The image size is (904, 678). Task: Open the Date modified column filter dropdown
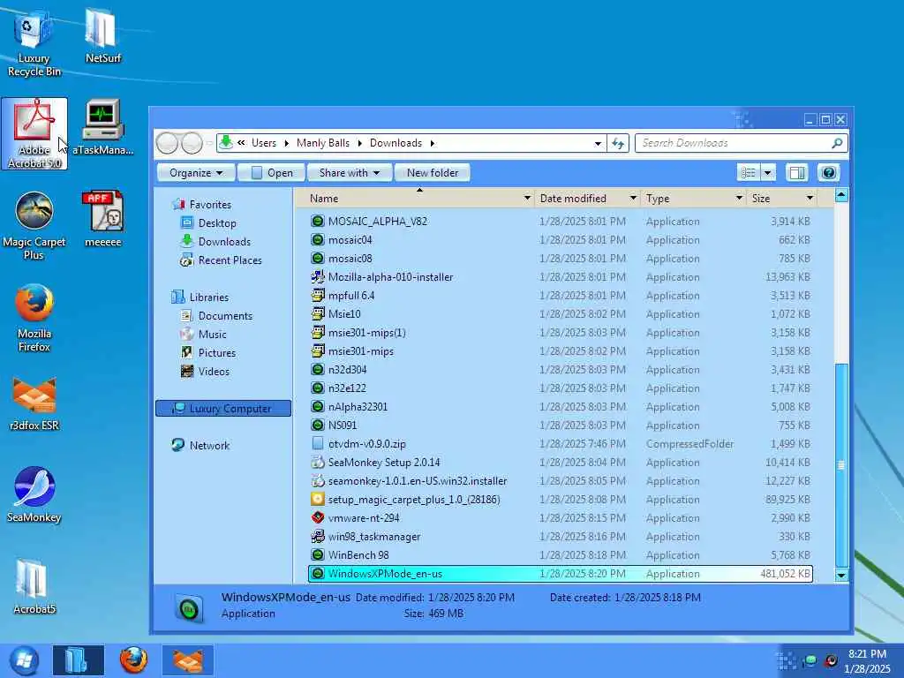(633, 199)
